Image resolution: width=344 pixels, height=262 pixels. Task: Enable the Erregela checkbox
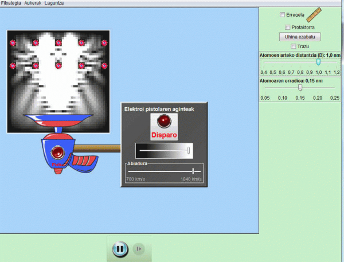(282, 15)
